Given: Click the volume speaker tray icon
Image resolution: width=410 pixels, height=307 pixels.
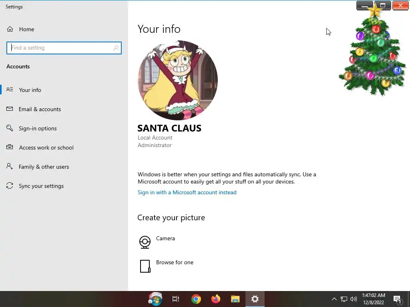Looking at the screenshot, I should coord(354,299).
